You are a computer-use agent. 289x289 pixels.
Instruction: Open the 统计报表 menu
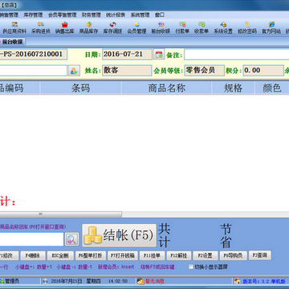[x=116, y=15]
